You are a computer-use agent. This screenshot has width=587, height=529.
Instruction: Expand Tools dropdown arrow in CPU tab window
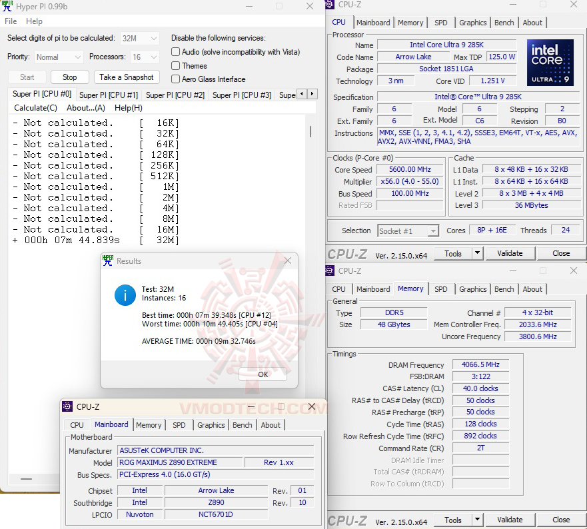click(x=477, y=253)
